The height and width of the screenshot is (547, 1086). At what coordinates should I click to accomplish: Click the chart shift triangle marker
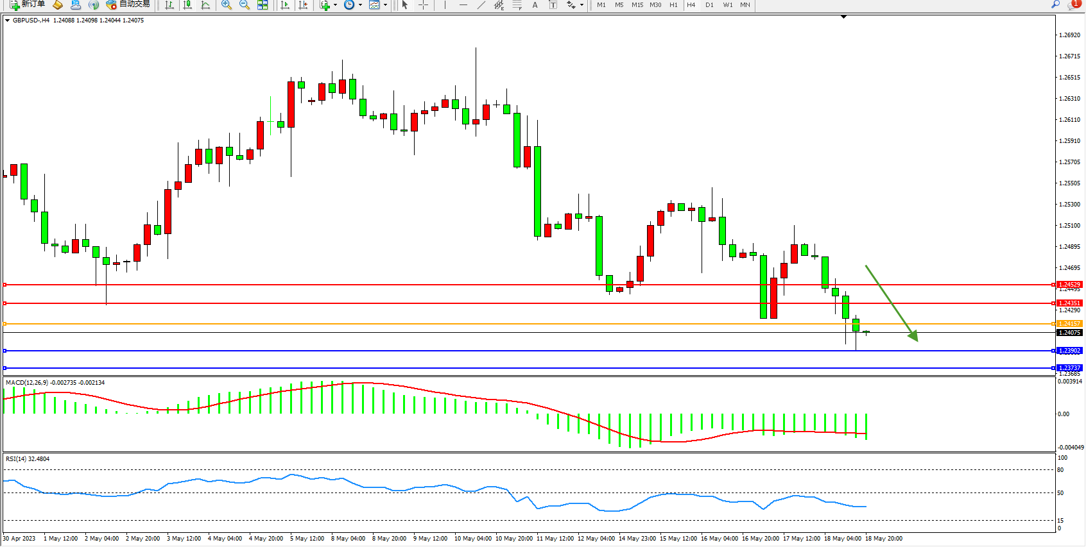[x=843, y=17]
